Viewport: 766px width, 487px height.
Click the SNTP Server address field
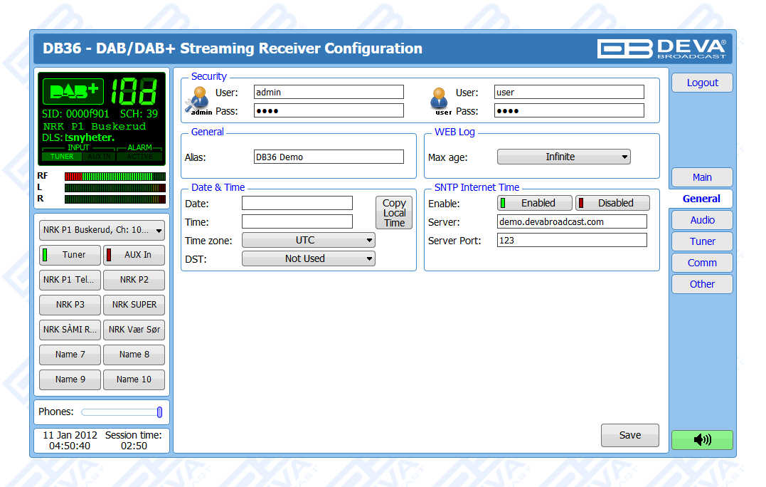point(572,221)
